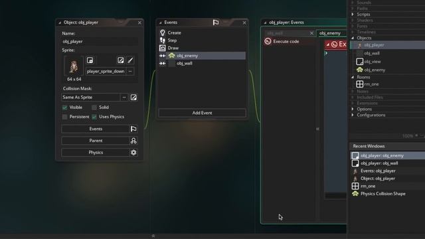This screenshot has width=425, height=239.
Task: Expand the Configurations folder
Action: [353, 115]
